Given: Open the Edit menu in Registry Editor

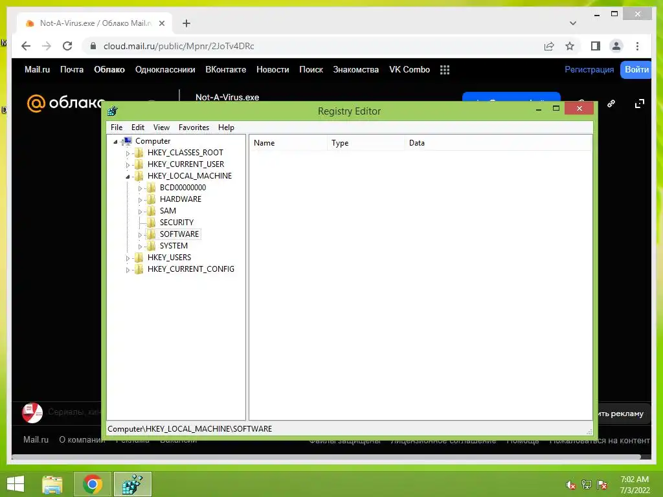Looking at the screenshot, I should pyautogui.click(x=137, y=127).
